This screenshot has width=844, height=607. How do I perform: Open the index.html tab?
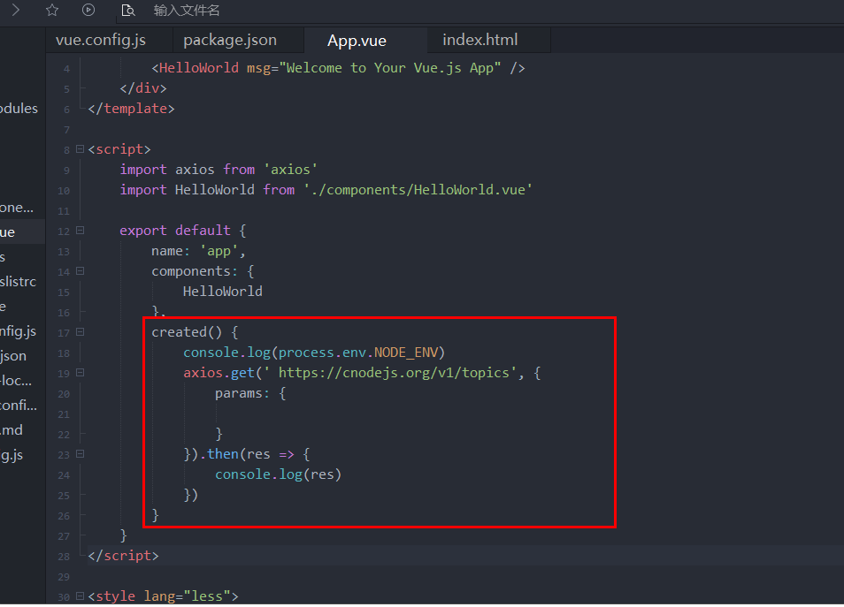(480, 40)
